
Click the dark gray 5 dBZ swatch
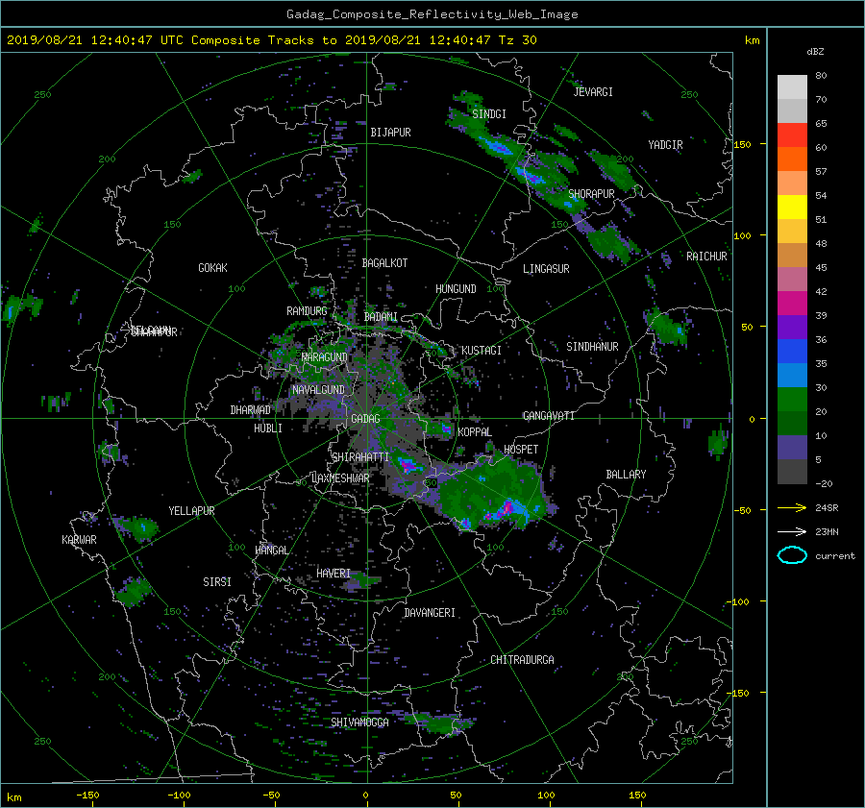[x=792, y=472]
